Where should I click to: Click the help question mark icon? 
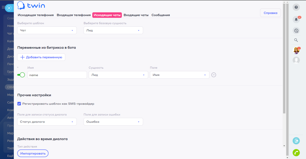[x=296, y=7]
